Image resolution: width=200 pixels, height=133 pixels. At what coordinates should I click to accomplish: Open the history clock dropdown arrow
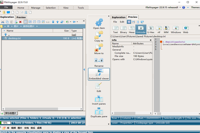[70, 22]
